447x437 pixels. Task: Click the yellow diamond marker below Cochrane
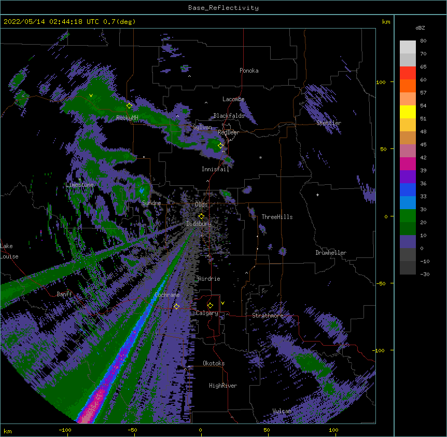(176, 306)
